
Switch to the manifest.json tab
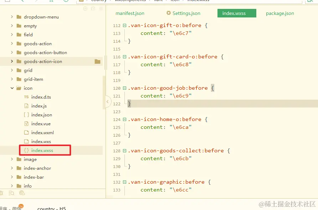click(x=130, y=14)
